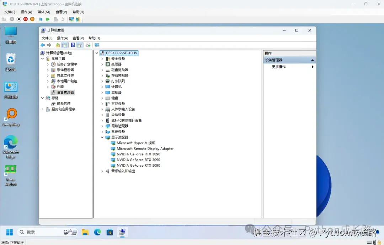384x245 pixels.
Task: Select 打印队列 device category
Action: [118, 81]
